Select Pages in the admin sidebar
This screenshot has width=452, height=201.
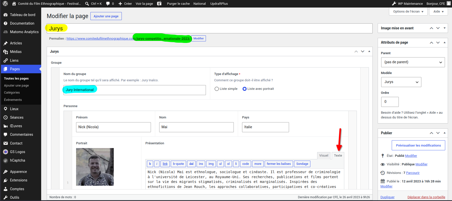(21, 69)
